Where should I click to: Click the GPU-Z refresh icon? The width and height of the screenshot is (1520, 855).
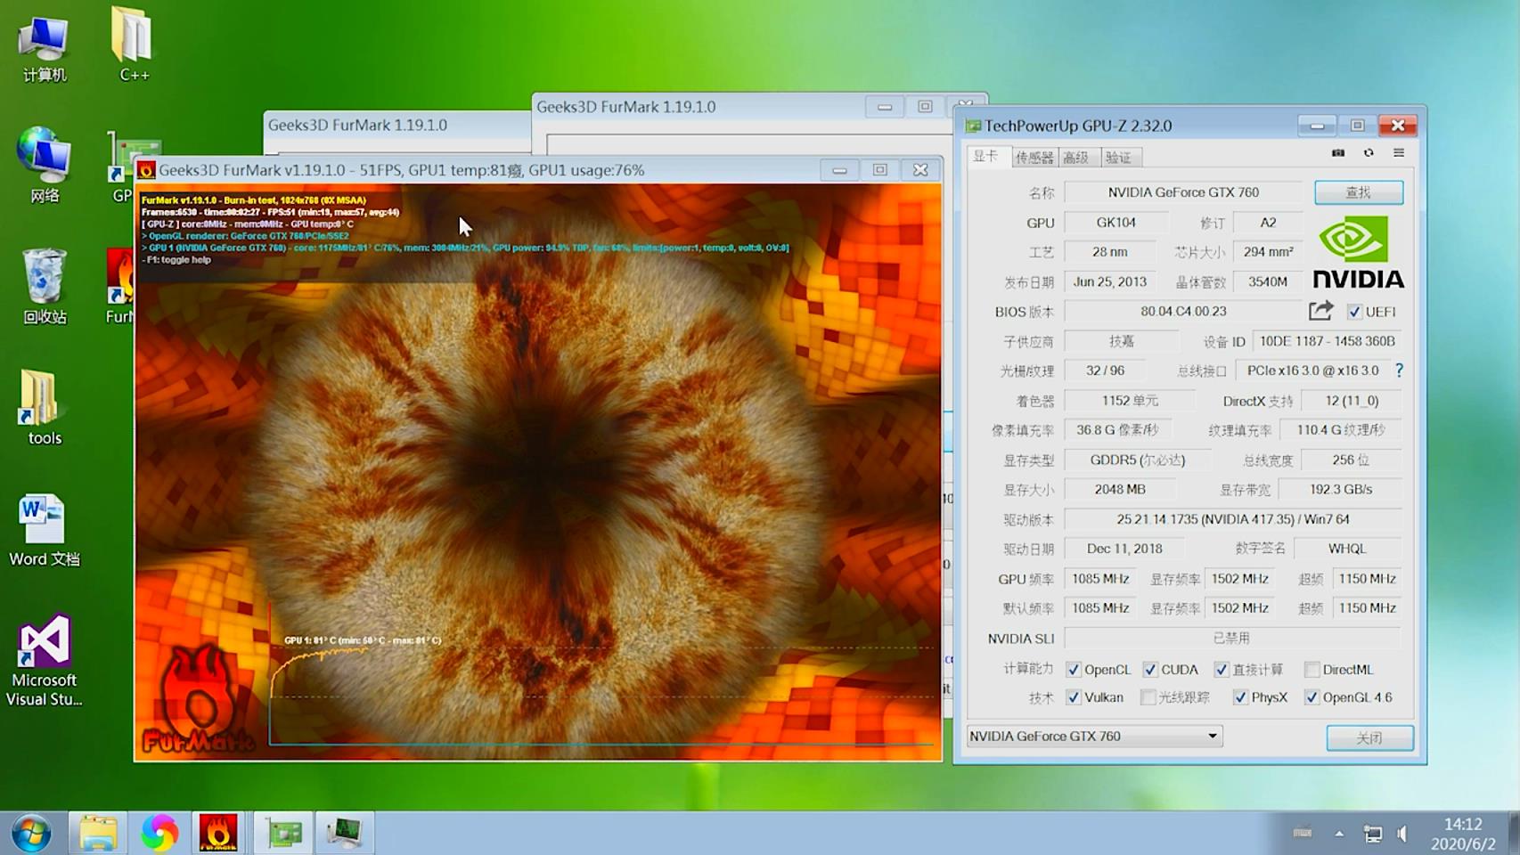coord(1369,153)
